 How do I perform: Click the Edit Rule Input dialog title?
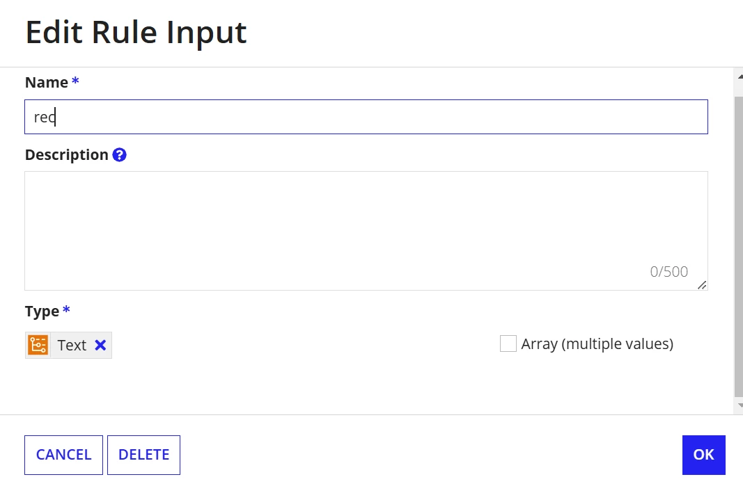coord(136,32)
